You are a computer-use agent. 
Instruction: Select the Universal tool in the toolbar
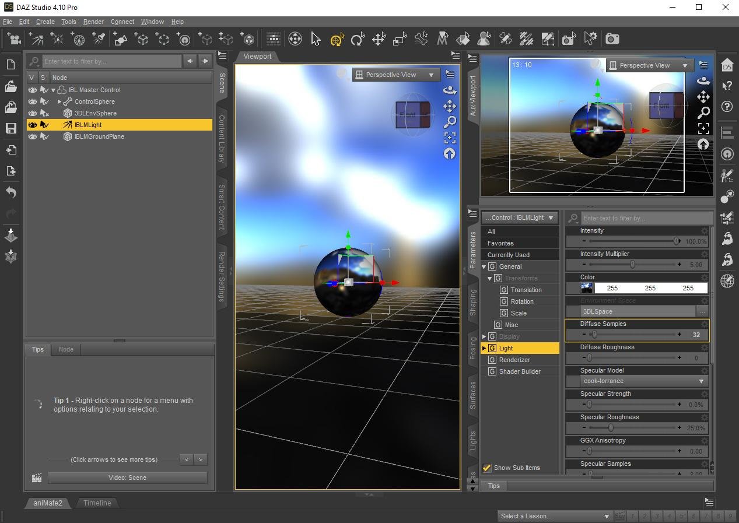(337, 39)
